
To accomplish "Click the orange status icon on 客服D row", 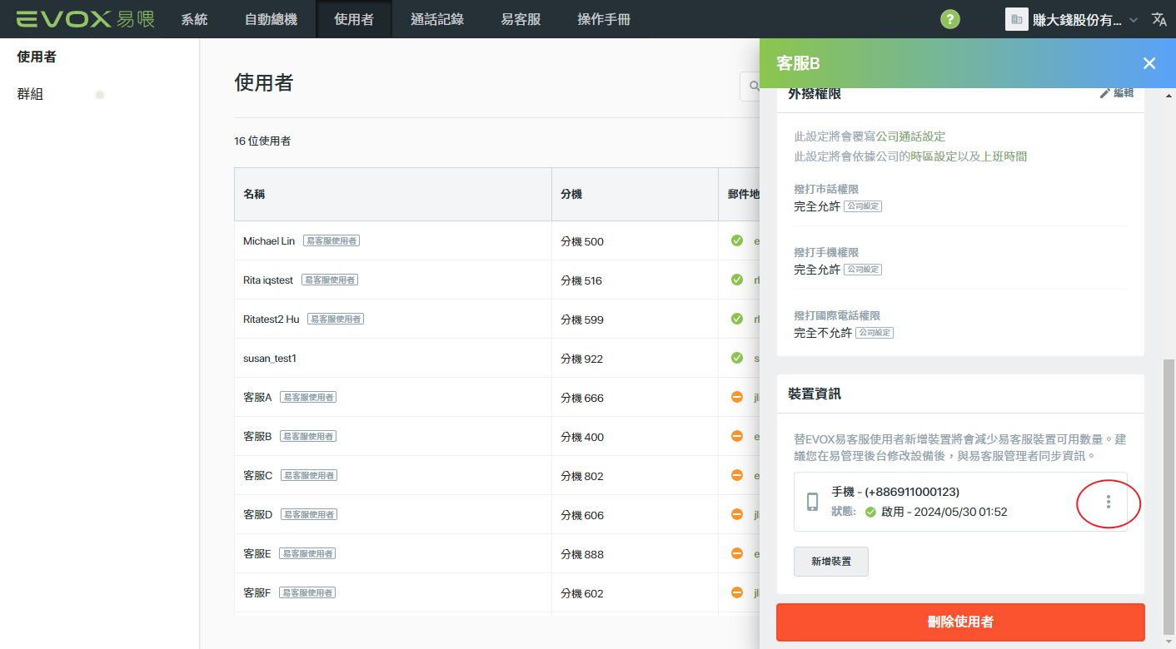I will click(737, 514).
